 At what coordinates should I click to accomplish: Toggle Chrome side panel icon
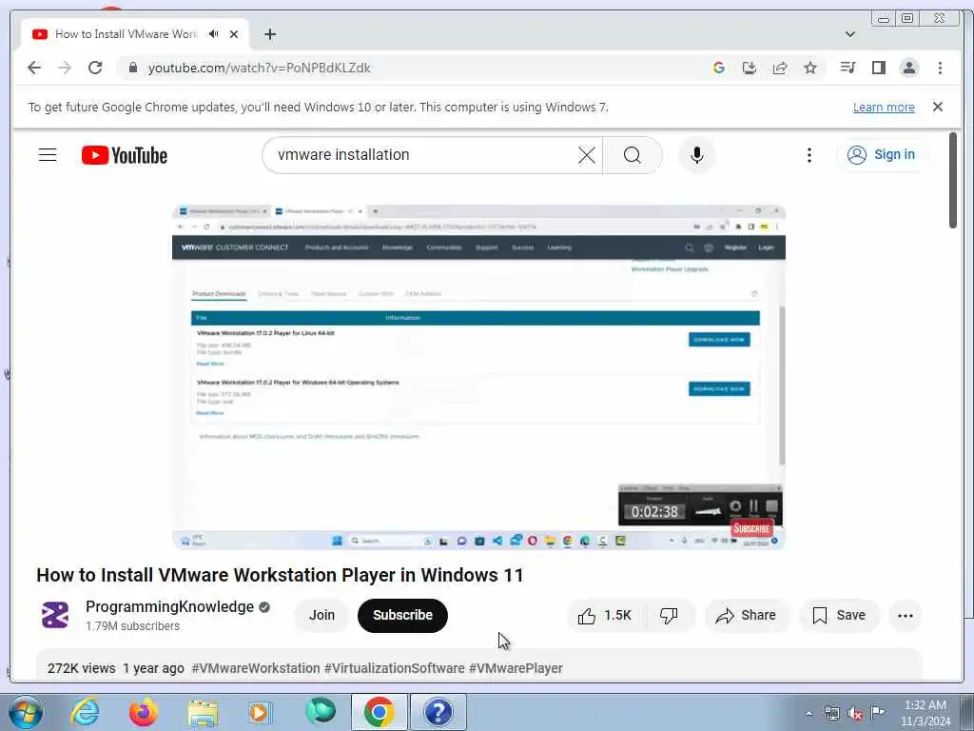click(878, 68)
